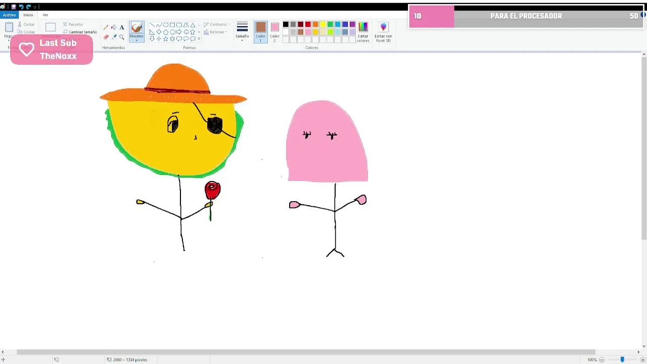
Task: Click the Copiar button
Action: click(x=26, y=32)
